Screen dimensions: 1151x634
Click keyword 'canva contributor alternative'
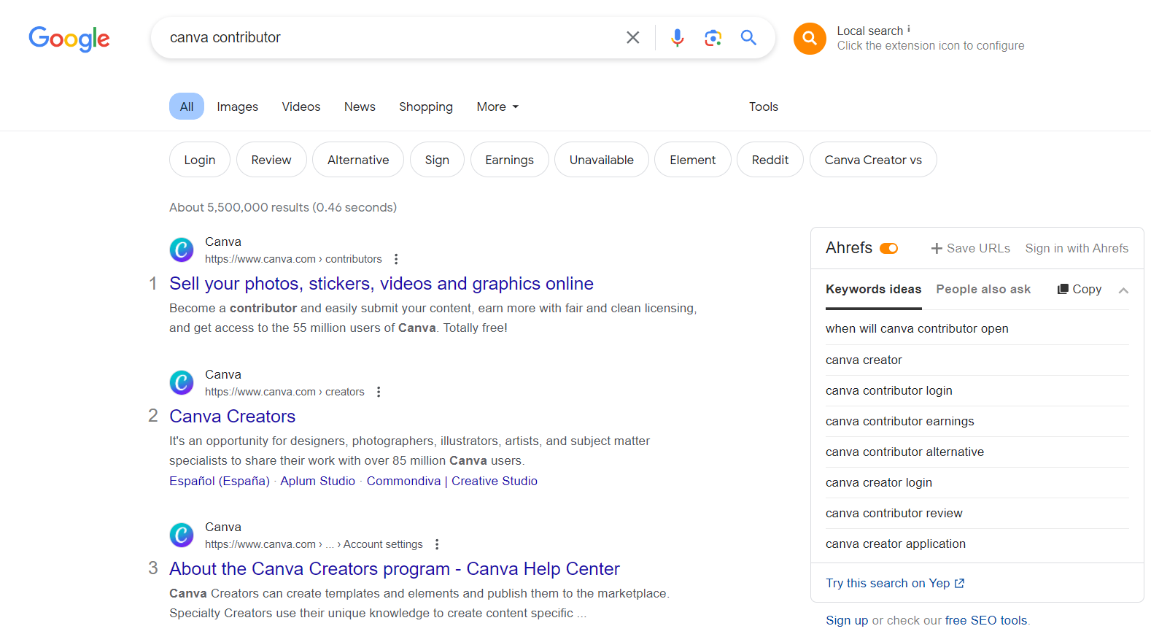click(904, 452)
